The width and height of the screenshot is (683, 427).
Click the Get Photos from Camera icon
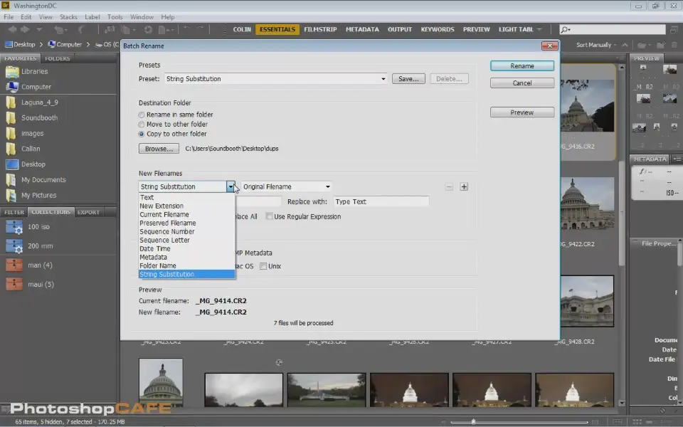point(110,29)
